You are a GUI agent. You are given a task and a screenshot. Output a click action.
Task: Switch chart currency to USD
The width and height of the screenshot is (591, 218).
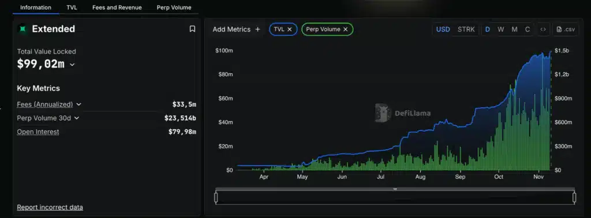point(443,29)
